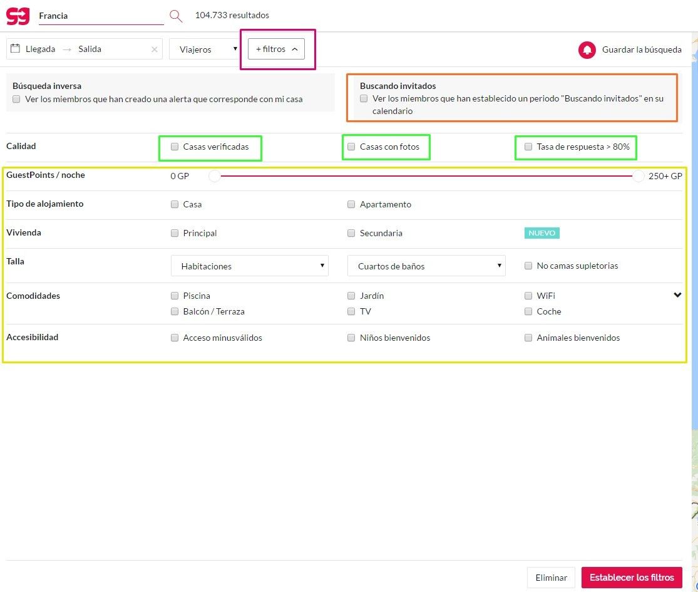The height and width of the screenshot is (592, 698).
Task: Open the Cuartos de baños dropdown
Action: (426, 266)
